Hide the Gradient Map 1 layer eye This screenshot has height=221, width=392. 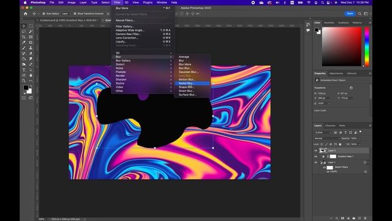pyautogui.click(x=316, y=157)
